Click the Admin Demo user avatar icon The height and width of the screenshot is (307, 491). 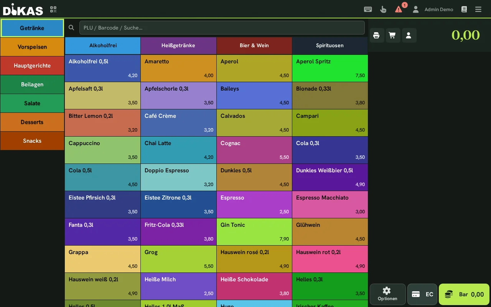point(415,9)
